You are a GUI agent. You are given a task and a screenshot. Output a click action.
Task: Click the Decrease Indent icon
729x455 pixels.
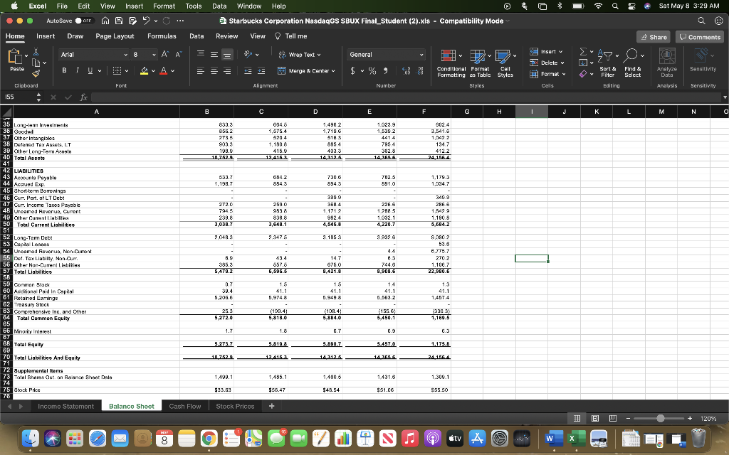tap(248, 71)
